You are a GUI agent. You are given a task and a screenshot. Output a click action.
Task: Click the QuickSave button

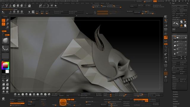click(139, 1)
